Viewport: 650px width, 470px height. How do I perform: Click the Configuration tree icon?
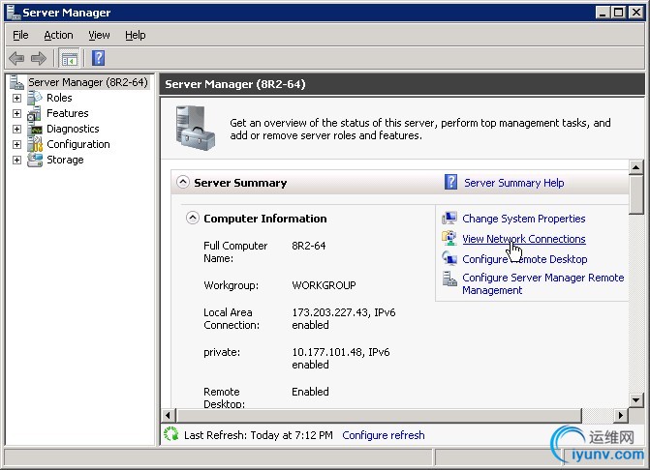point(35,144)
